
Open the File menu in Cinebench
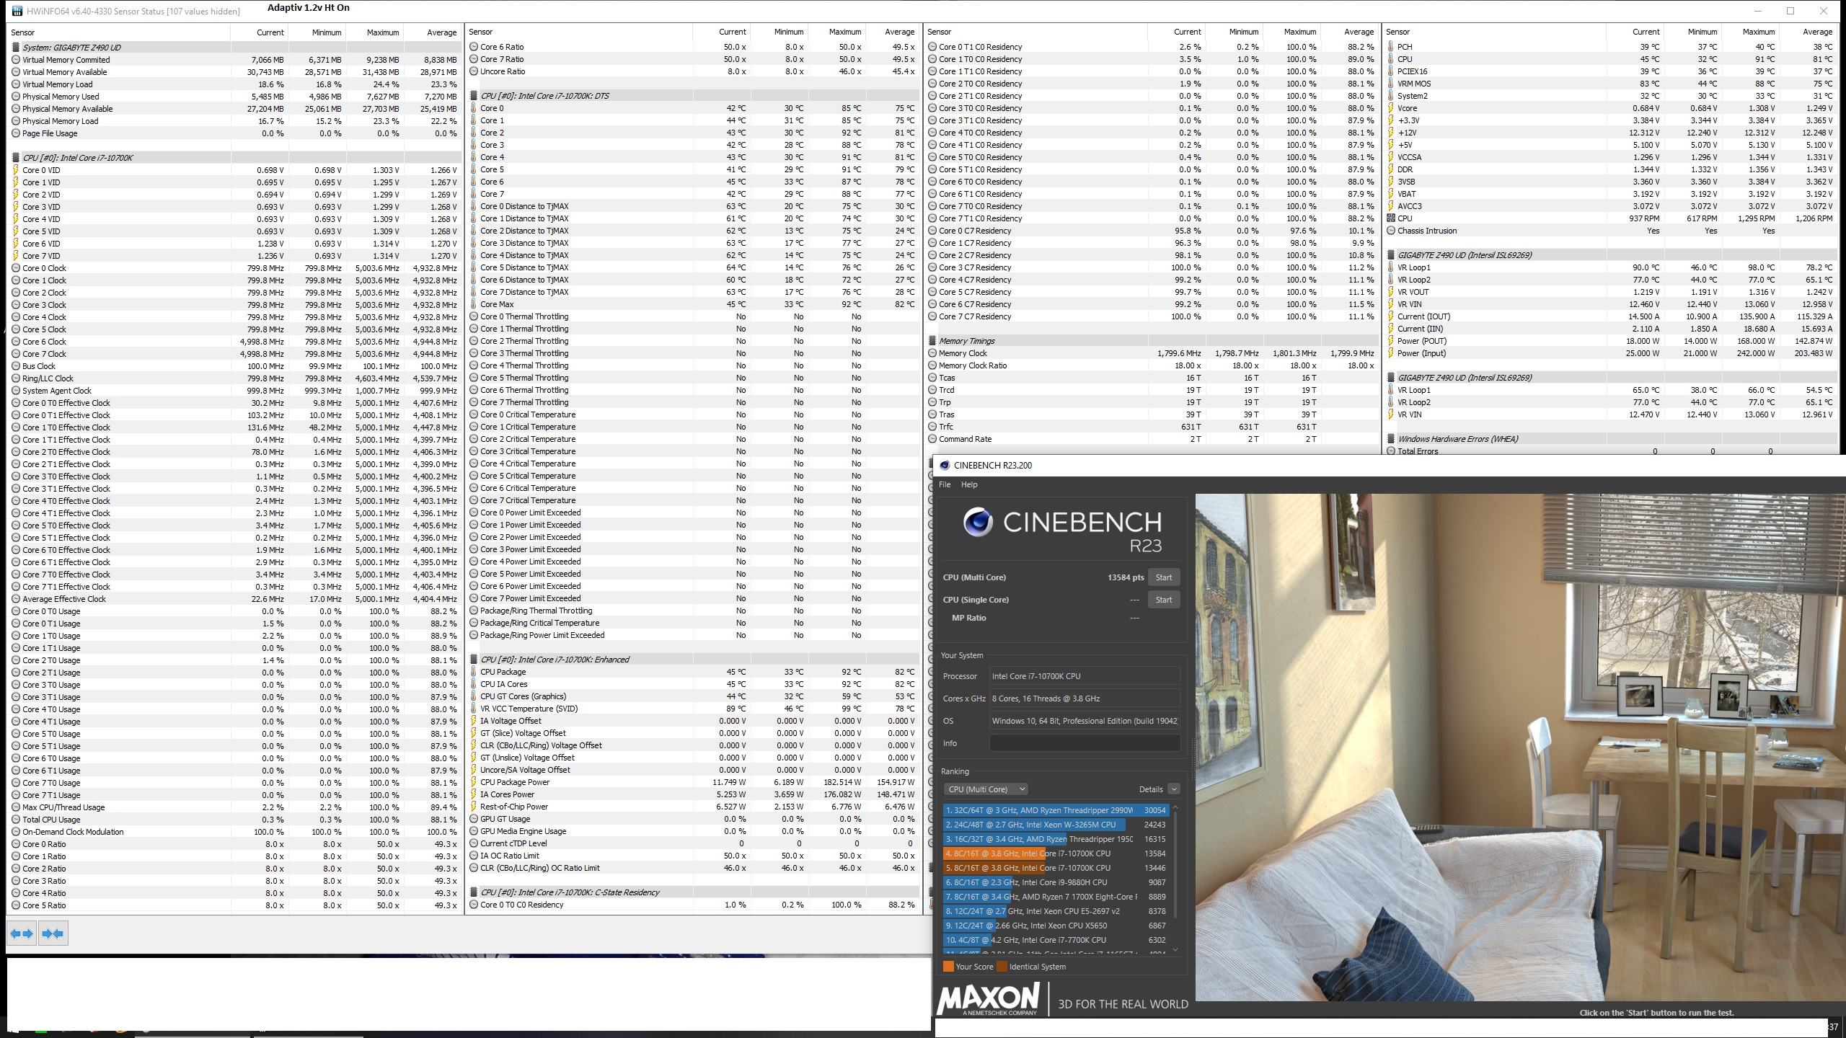(x=945, y=484)
